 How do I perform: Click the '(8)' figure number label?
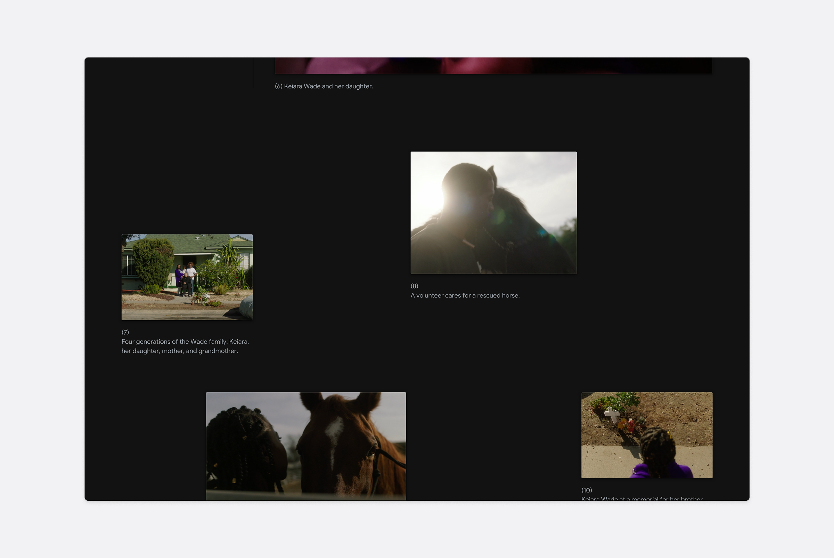414,286
